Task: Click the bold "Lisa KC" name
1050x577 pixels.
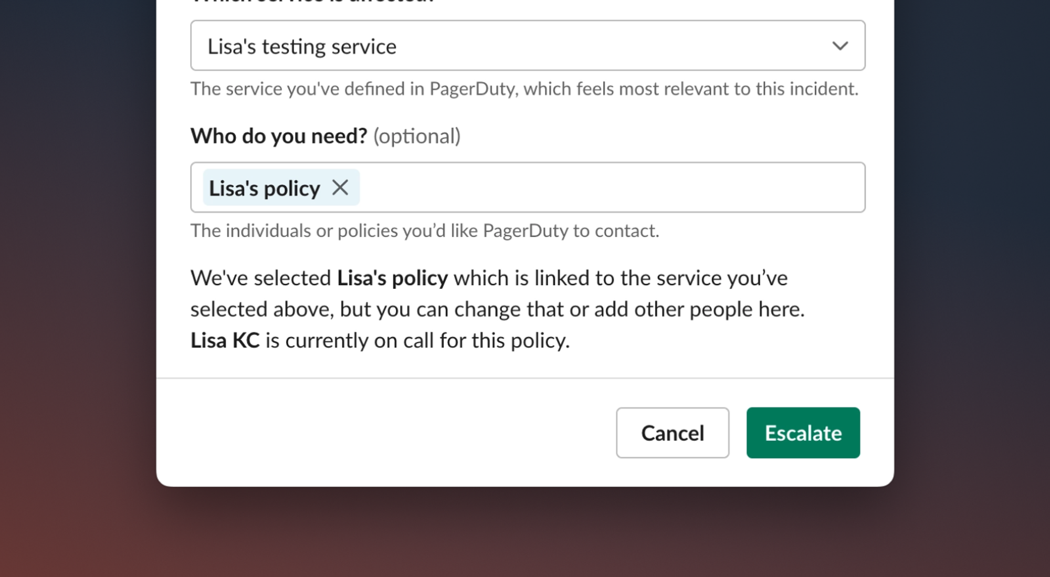Action: 225,341
